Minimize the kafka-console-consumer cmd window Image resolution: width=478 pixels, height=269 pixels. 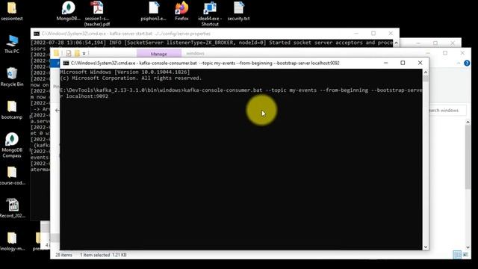tap(385, 63)
